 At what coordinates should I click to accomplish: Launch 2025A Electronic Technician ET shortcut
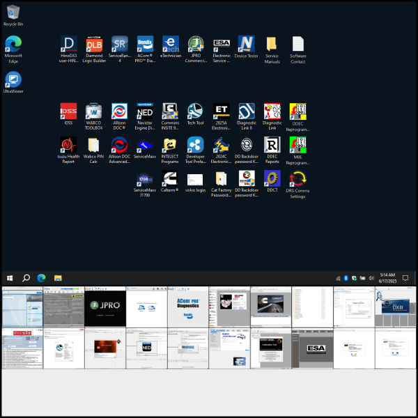222,116
